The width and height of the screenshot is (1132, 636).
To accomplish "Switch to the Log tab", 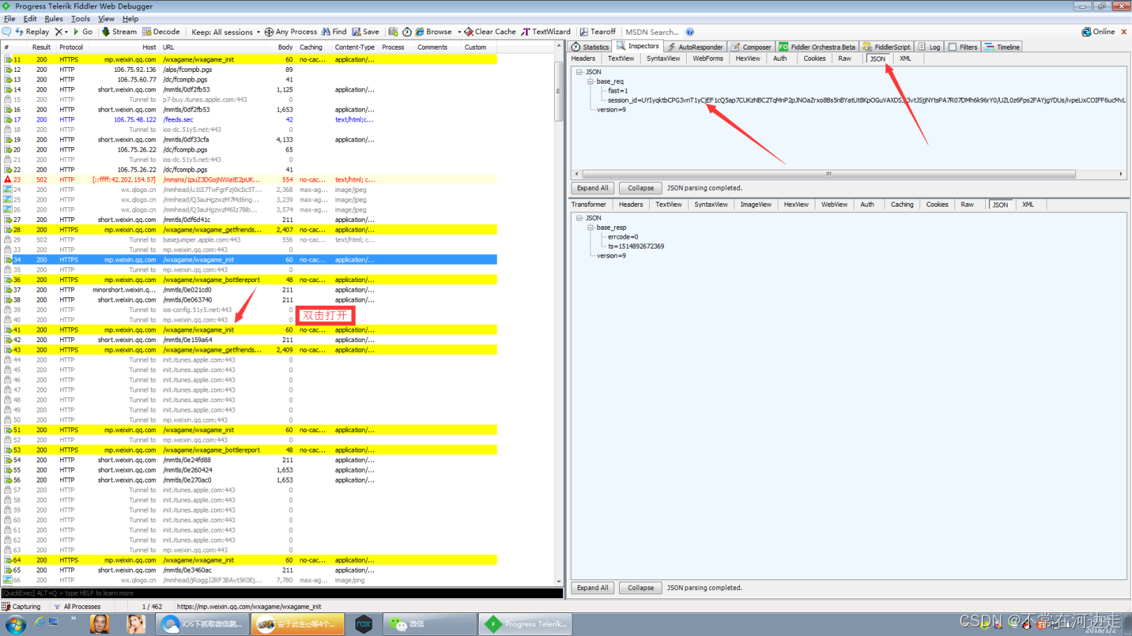I will tap(929, 47).
